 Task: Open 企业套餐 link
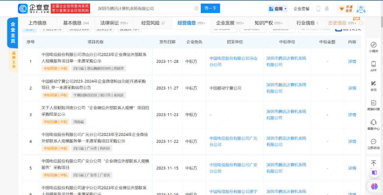coord(301,9)
